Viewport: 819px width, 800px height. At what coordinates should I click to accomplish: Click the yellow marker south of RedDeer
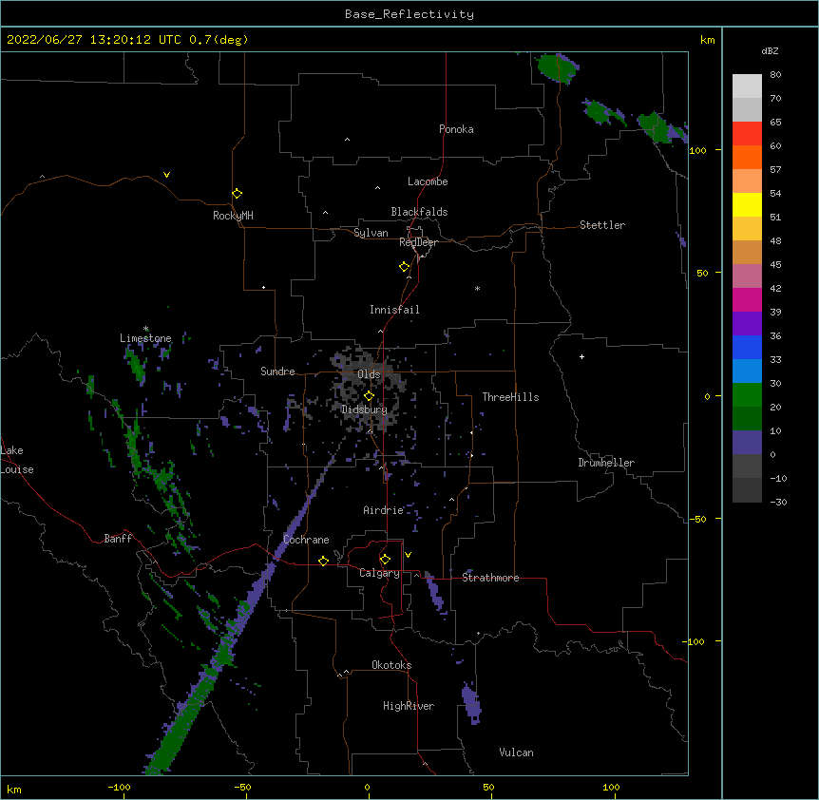pos(405,267)
